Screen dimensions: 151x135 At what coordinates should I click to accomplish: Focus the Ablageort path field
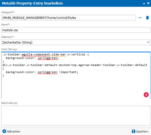(x=69, y=18)
